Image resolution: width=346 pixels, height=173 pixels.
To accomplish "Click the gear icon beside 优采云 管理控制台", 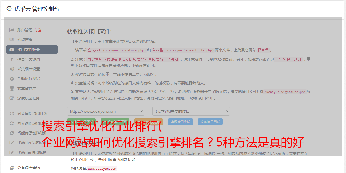I will 9,9.
